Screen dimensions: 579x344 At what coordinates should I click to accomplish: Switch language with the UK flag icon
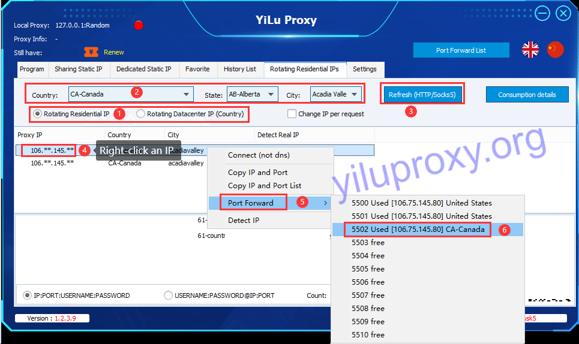530,49
